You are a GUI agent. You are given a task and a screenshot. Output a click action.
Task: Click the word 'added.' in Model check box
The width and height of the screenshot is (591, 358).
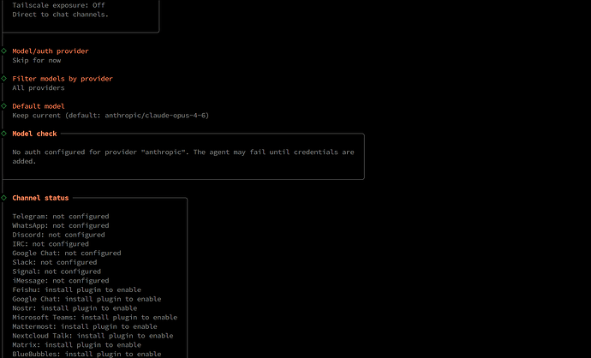click(x=24, y=161)
